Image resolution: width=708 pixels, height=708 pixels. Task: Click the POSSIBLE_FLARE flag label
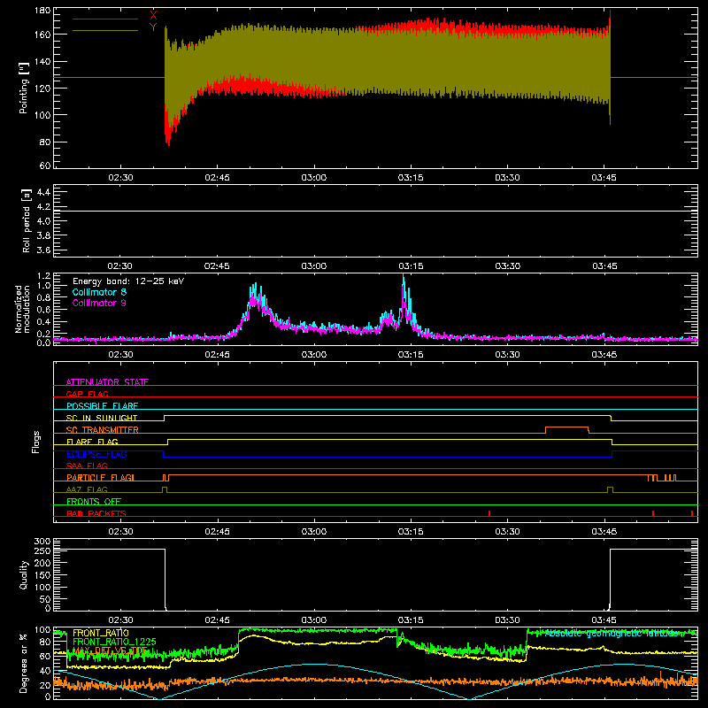pyautogui.click(x=102, y=406)
